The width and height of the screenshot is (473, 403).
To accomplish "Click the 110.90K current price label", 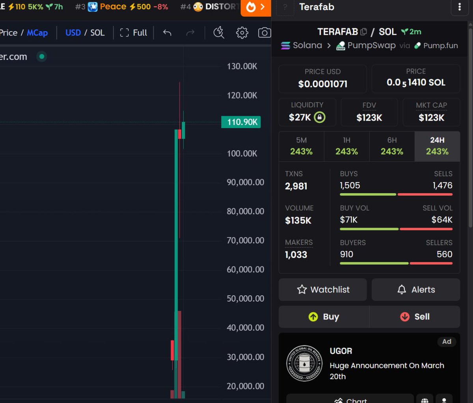I will 241,122.
